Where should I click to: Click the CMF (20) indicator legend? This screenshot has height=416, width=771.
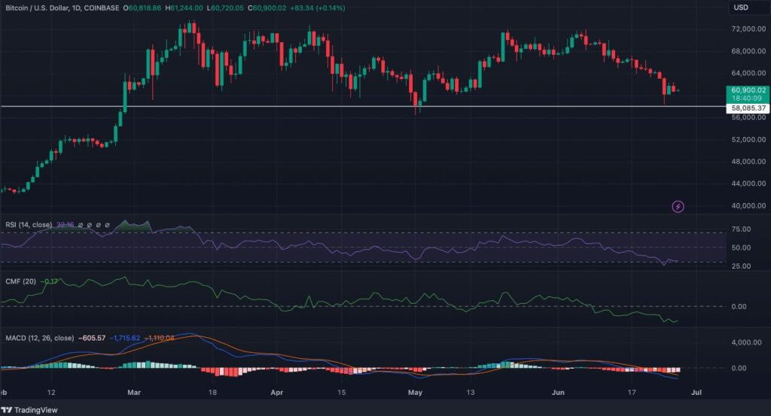[20, 281]
